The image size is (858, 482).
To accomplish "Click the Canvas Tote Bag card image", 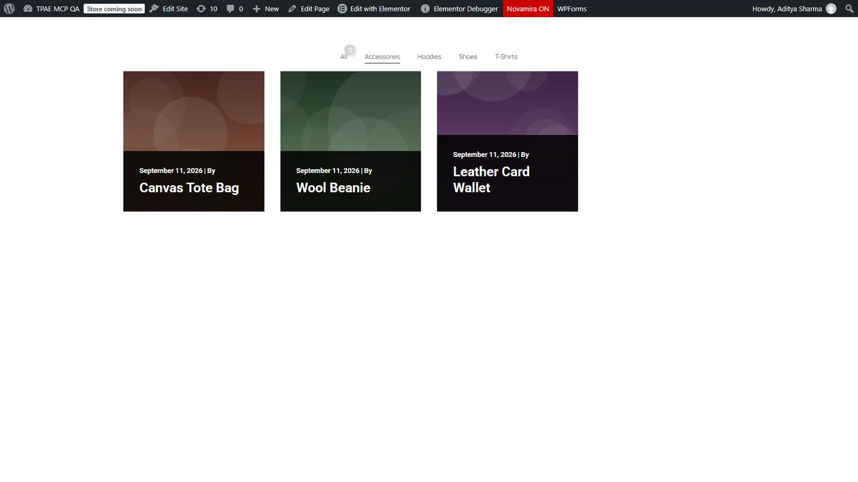I will point(194,111).
